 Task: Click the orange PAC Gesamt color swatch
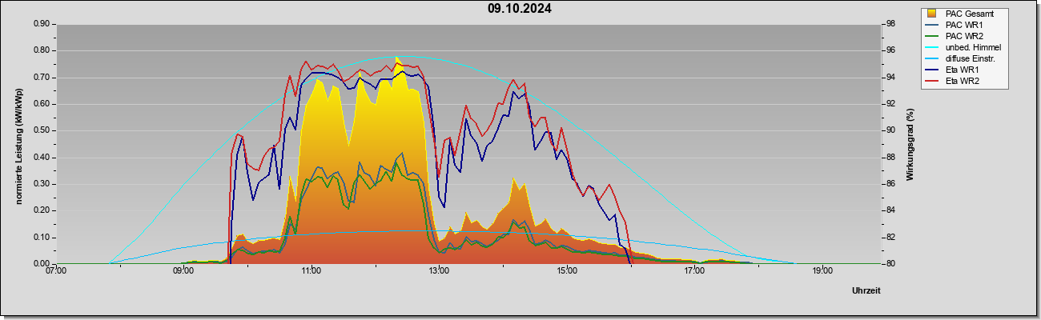(x=933, y=14)
